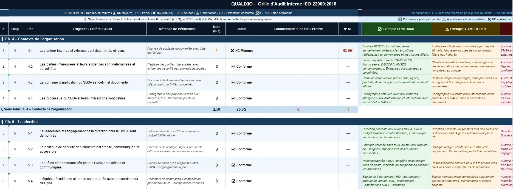Select the 'Méthode de Vérification' column header

coord(177,29)
